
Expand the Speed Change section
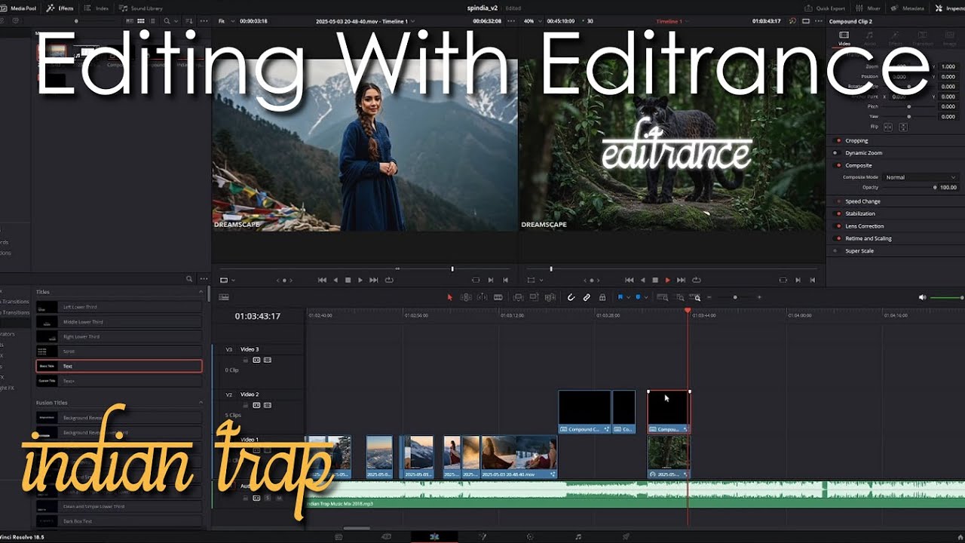coord(862,201)
